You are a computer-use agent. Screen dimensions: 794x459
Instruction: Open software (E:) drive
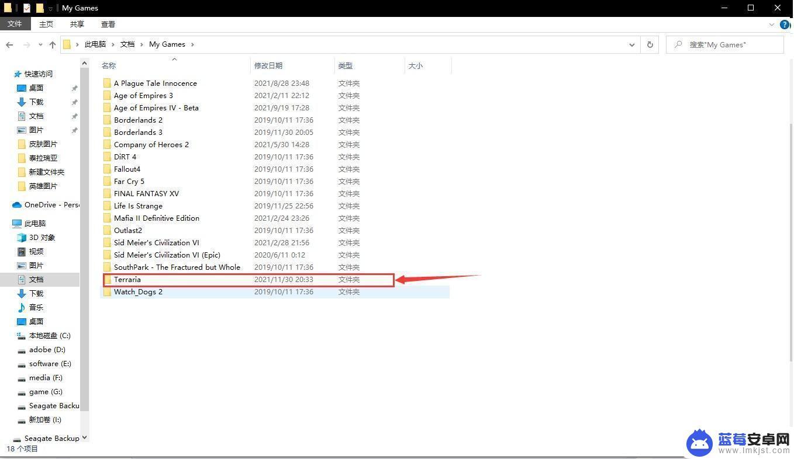(44, 363)
